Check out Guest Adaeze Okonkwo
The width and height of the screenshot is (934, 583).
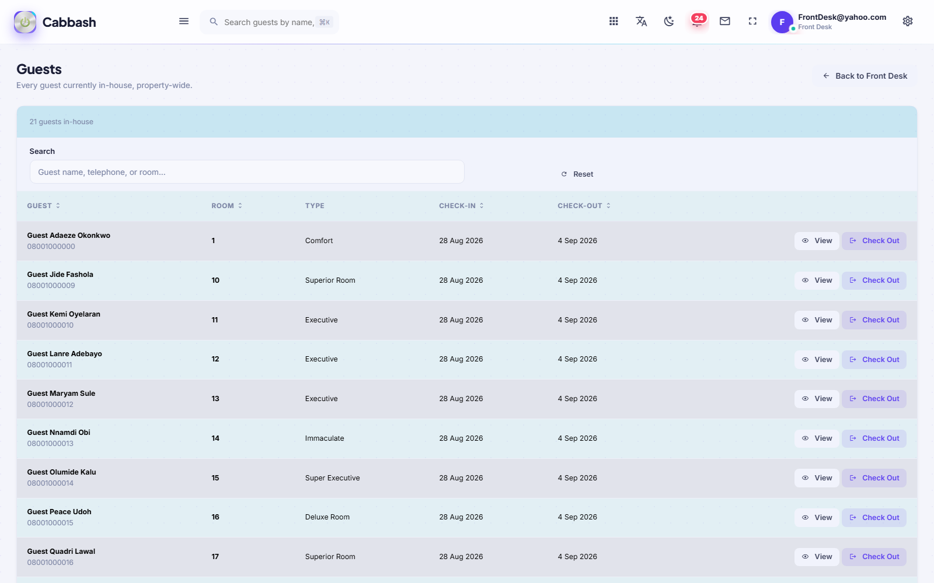874,241
